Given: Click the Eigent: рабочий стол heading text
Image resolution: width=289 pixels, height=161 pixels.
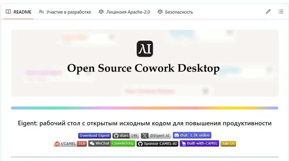Looking at the screenshot, I should coord(145,123).
